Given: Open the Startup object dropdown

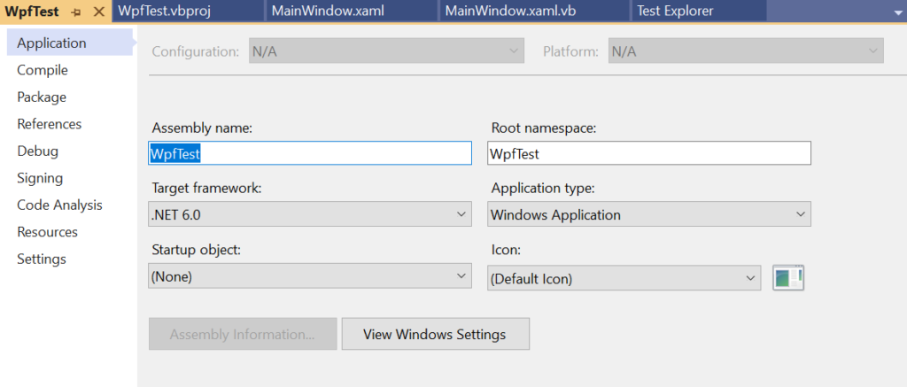Looking at the screenshot, I should pos(310,276).
